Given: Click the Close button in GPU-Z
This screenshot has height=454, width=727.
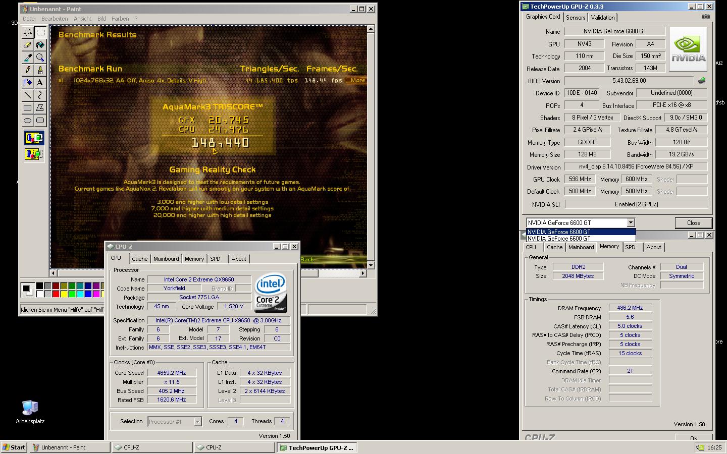Looking at the screenshot, I should click(x=694, y=223).
